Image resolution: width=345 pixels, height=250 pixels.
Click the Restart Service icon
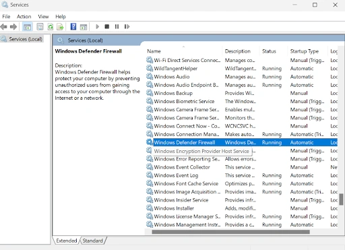pos(127,27)
